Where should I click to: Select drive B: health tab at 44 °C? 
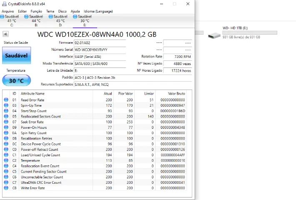(x=36, y=21)
